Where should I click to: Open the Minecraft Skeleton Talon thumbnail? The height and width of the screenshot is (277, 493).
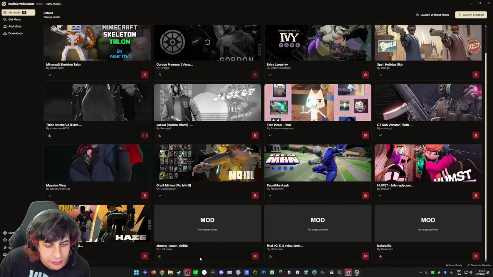coord(97,43)
